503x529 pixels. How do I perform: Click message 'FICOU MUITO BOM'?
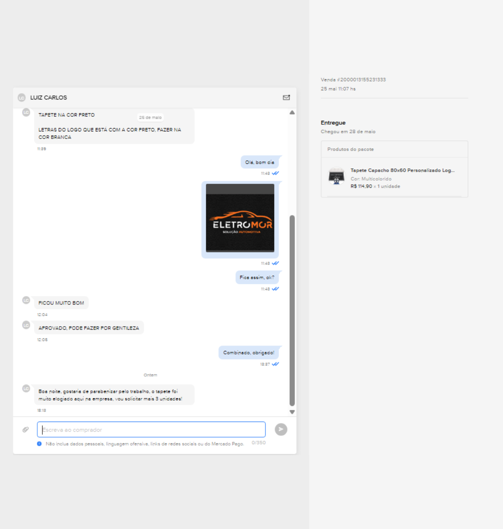coord(61,303)
